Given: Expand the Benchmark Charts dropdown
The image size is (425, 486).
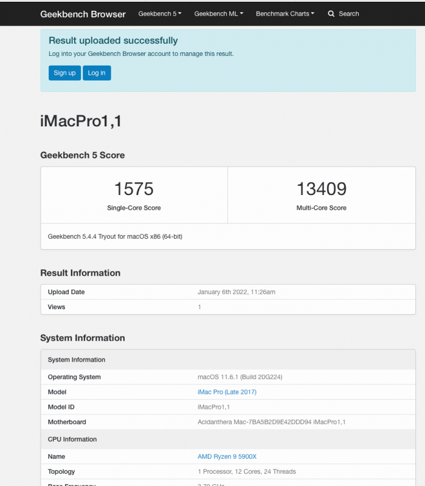Looking at the screenshot, I should click(x=285, y=13).
